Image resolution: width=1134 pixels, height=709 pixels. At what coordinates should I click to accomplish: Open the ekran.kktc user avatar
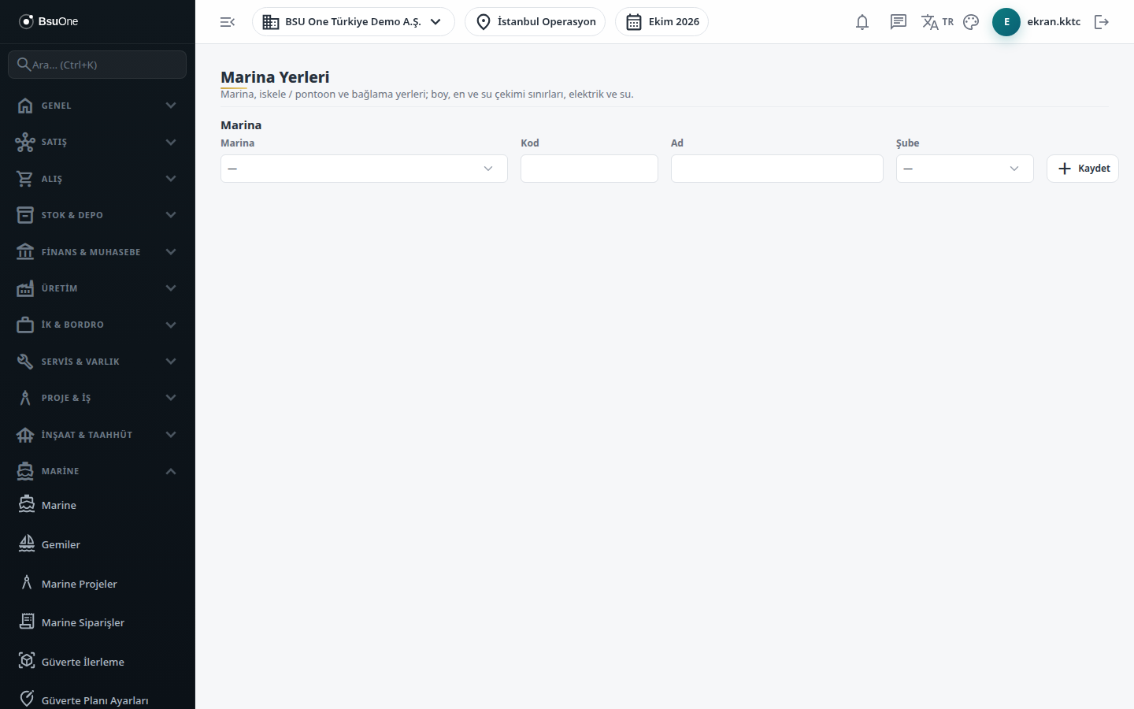point(1006,22)
